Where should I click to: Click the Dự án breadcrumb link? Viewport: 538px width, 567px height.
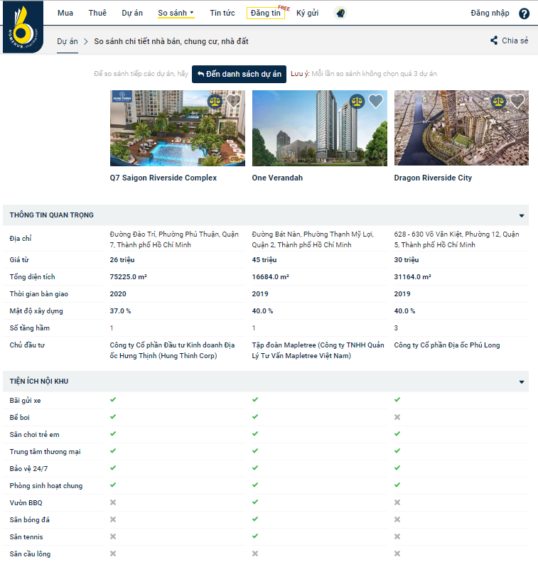point(68,42)
